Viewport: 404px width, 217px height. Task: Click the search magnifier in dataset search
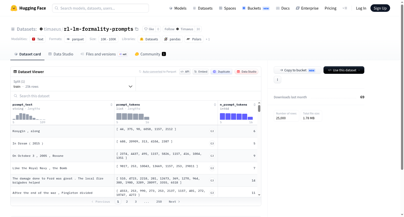tap(16, 96)
